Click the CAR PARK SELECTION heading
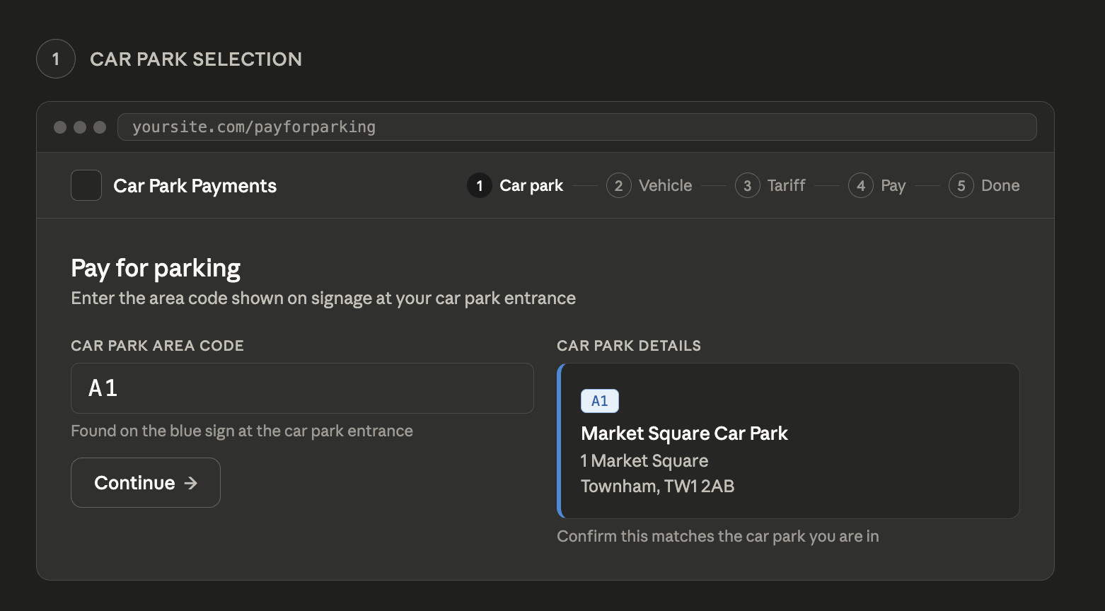 (x=196, y=59)
